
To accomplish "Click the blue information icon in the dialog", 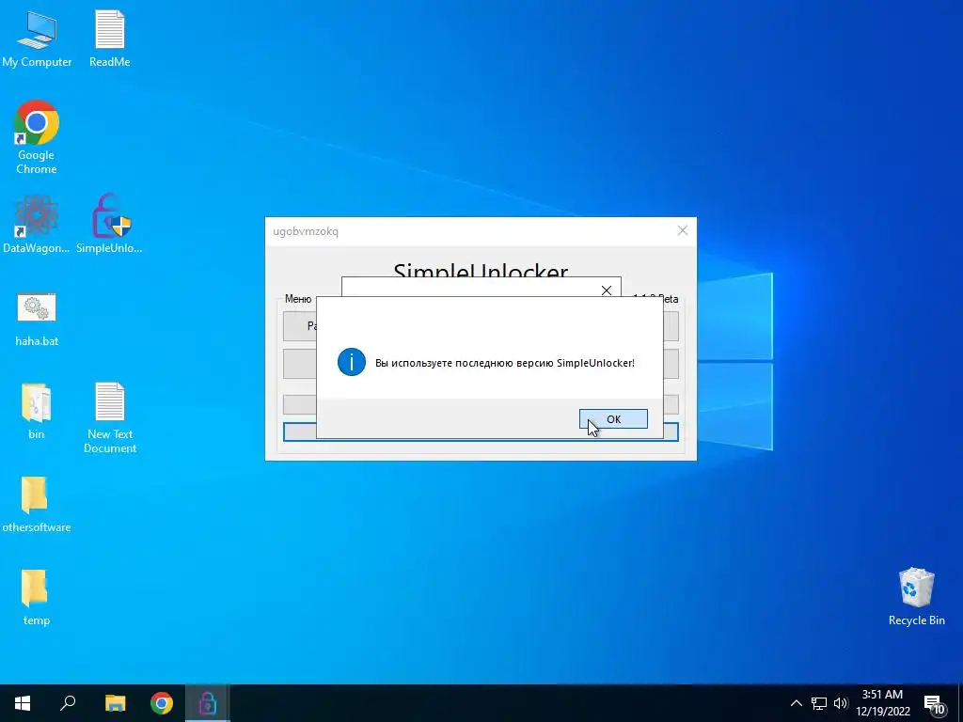I will 352,362.
